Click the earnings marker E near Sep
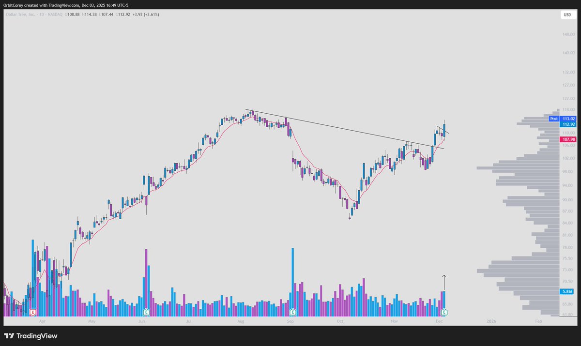Viewport: 581px width, 346px height. 292,312
